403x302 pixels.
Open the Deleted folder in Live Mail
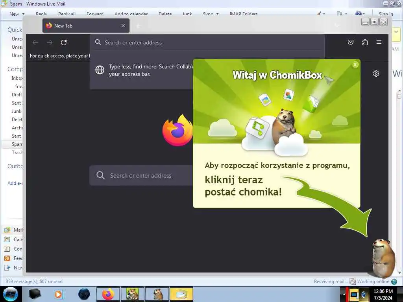[17, 120]
